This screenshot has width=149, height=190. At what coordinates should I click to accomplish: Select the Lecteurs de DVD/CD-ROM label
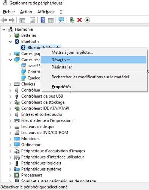pyautogui.click(x=45, y=133)
